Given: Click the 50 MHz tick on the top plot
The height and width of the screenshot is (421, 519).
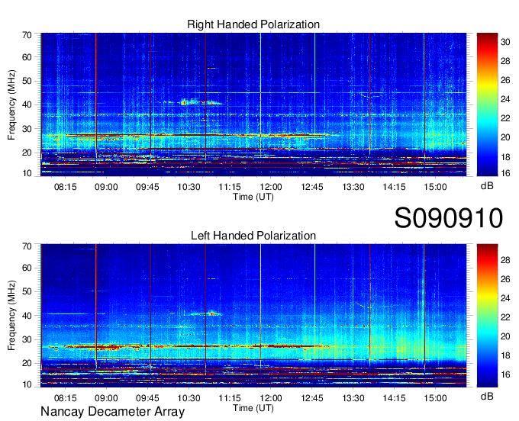Looking at the screenshot, I should (27, 81).
